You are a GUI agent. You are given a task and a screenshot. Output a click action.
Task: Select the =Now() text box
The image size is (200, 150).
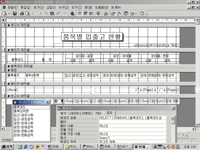point(49,90)
